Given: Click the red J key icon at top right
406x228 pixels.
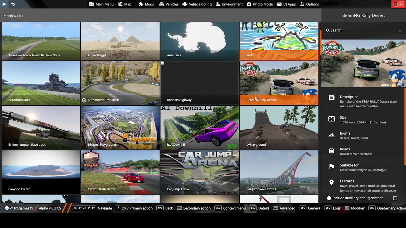Looking at the screenshot, I should pyautogui.click(x=396, y=4).
